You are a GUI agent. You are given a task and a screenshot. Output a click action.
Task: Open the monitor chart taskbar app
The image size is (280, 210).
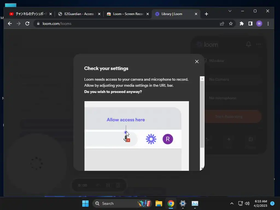pos(195,203)
